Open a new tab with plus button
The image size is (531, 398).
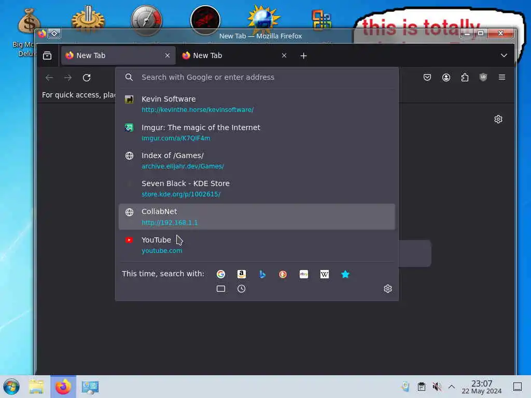tap(303, 56)
